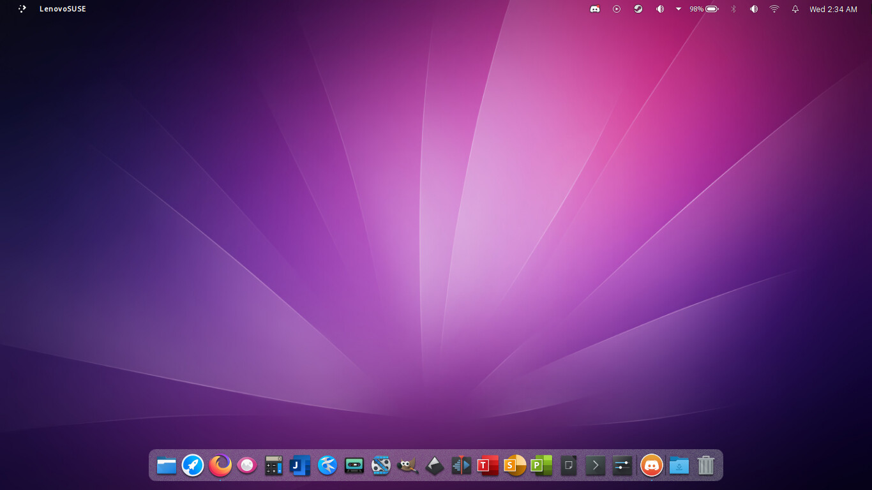Open the Calculator app in the dock
The height and width of the screenshot is (490, 872).
pyautogui.click(x=274, y=466)
